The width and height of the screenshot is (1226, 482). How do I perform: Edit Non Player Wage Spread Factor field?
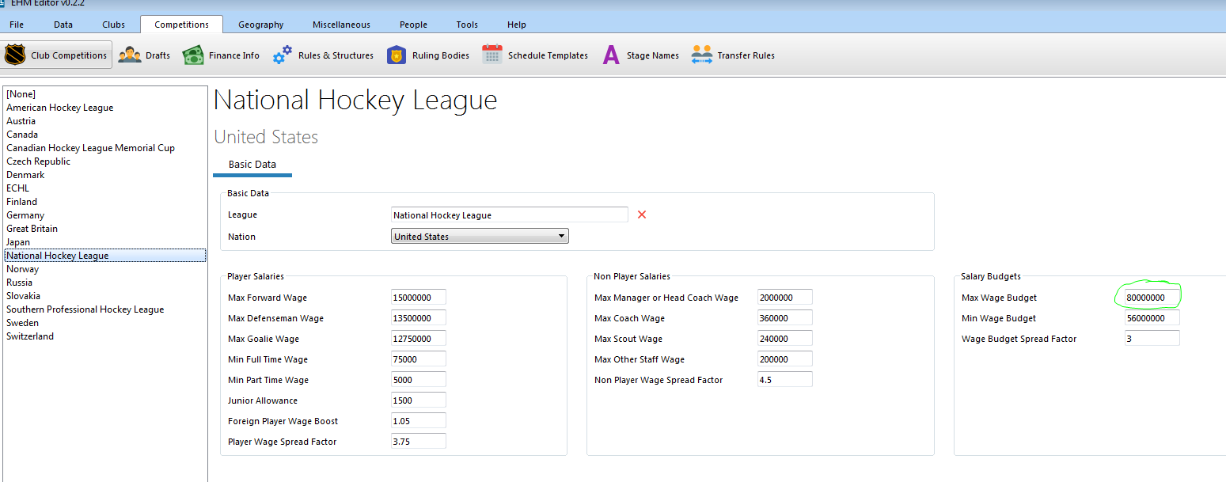coord(785,380)
